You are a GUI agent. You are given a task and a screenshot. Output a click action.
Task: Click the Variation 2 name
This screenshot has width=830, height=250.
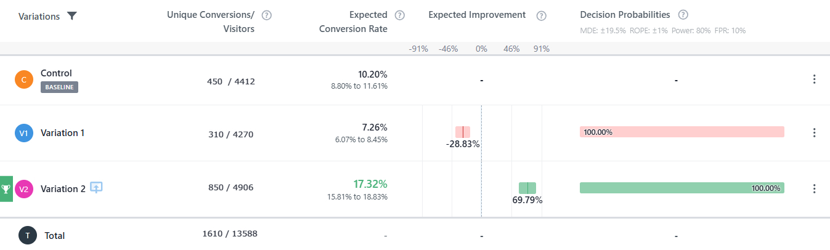(x=63, y=189)
